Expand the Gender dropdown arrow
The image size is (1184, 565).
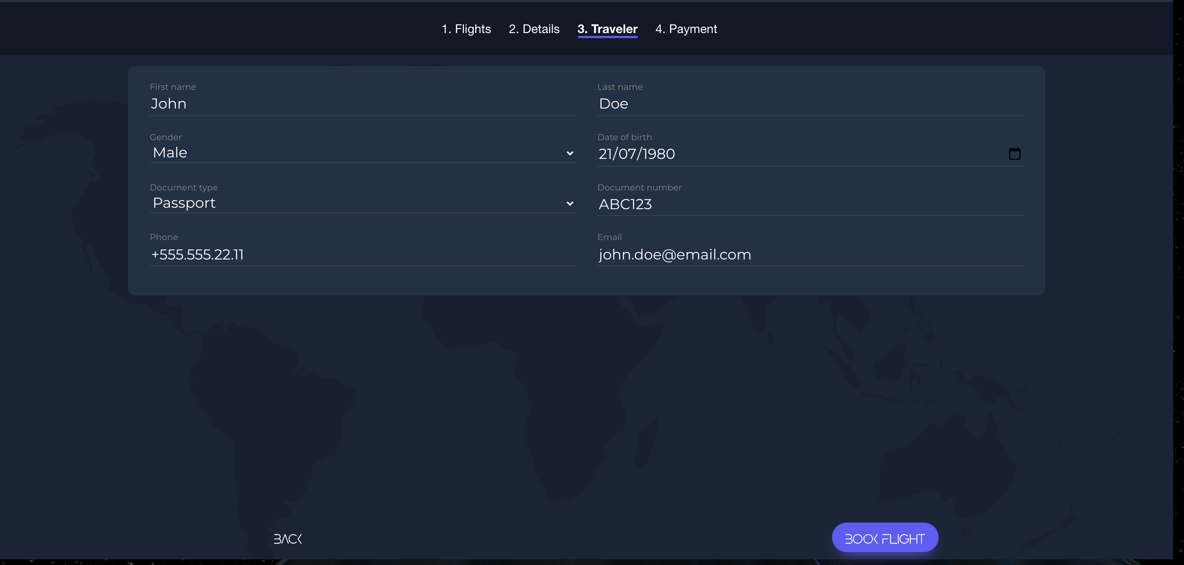click(x=569, y=153)
